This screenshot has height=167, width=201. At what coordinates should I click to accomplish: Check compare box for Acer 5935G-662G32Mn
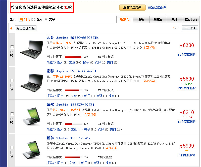(x=12, y=47)
